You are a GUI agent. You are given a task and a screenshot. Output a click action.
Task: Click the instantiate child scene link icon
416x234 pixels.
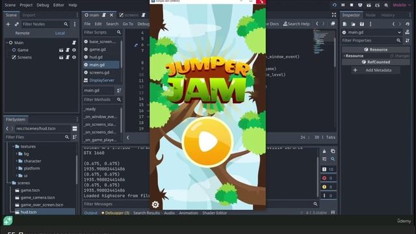pos(17,24)
